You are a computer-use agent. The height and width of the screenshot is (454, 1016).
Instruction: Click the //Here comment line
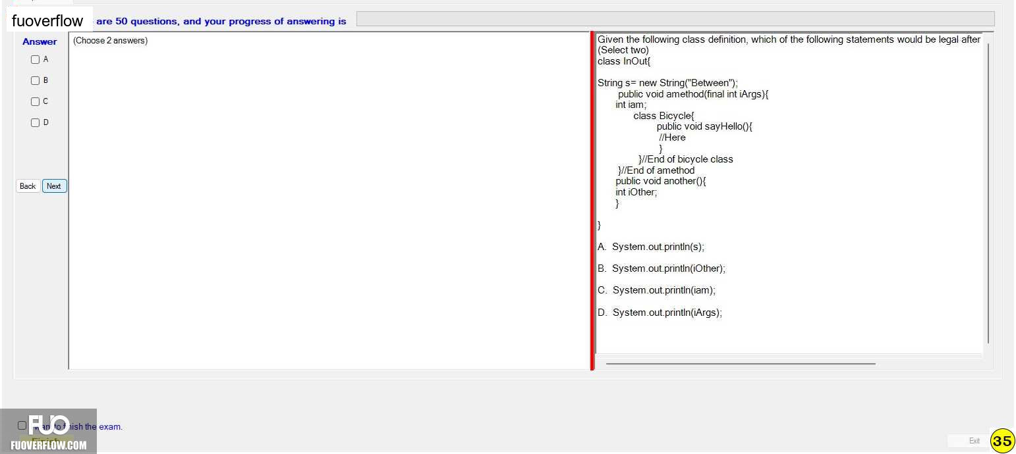(x=672, y=138)
